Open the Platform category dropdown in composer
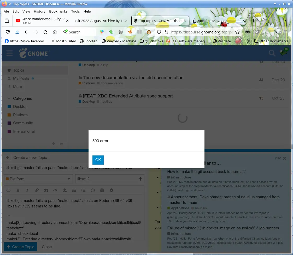The height and width of the screenshot is (255, 293). point(38,179)
